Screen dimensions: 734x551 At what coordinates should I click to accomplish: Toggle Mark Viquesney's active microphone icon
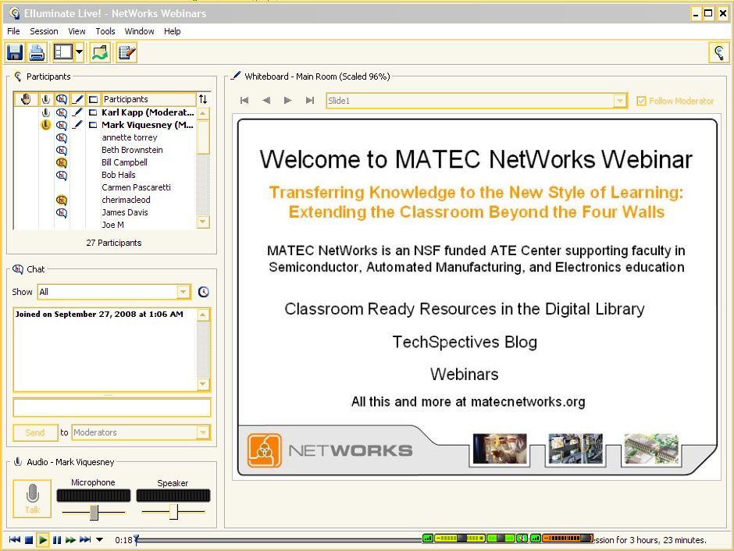point(45,125)
